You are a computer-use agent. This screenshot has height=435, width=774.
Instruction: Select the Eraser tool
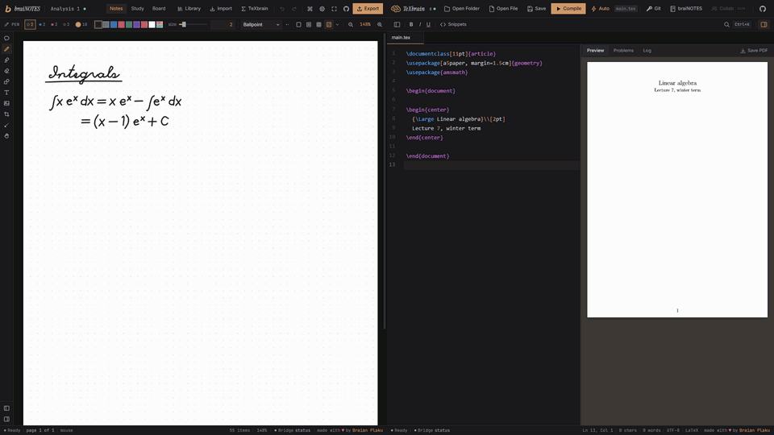(x=6, y=71)
